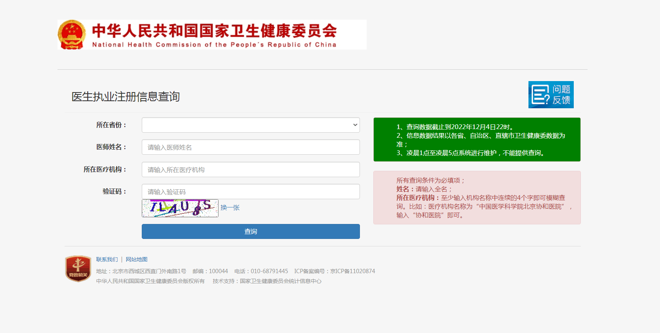This screenshot has width=660, height=333.
Task: Open the 联系我们 contact link
Action: 107,259
